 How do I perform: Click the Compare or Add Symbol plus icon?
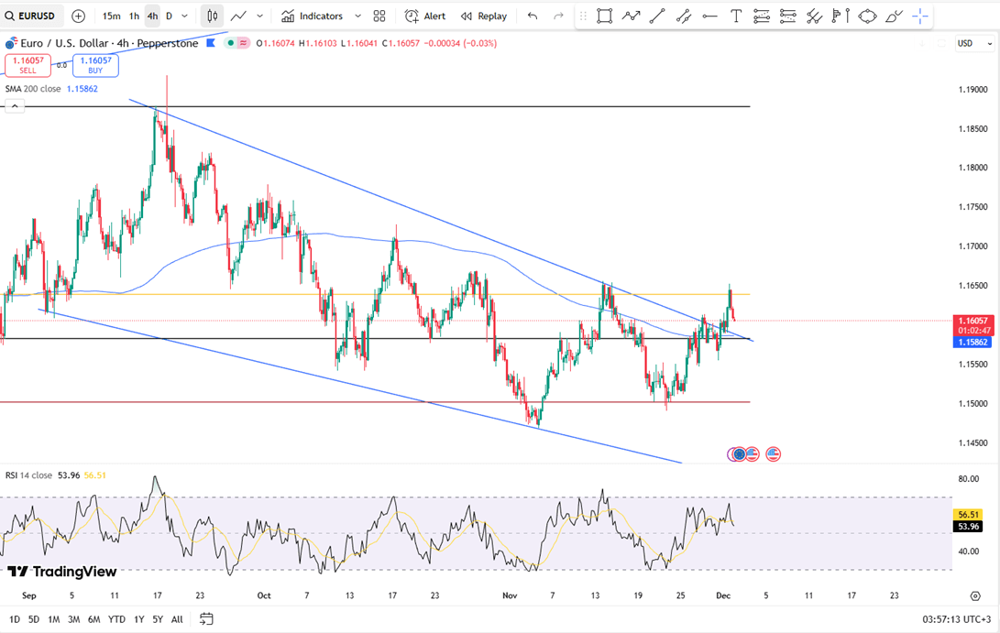click(x=78, y=16)
